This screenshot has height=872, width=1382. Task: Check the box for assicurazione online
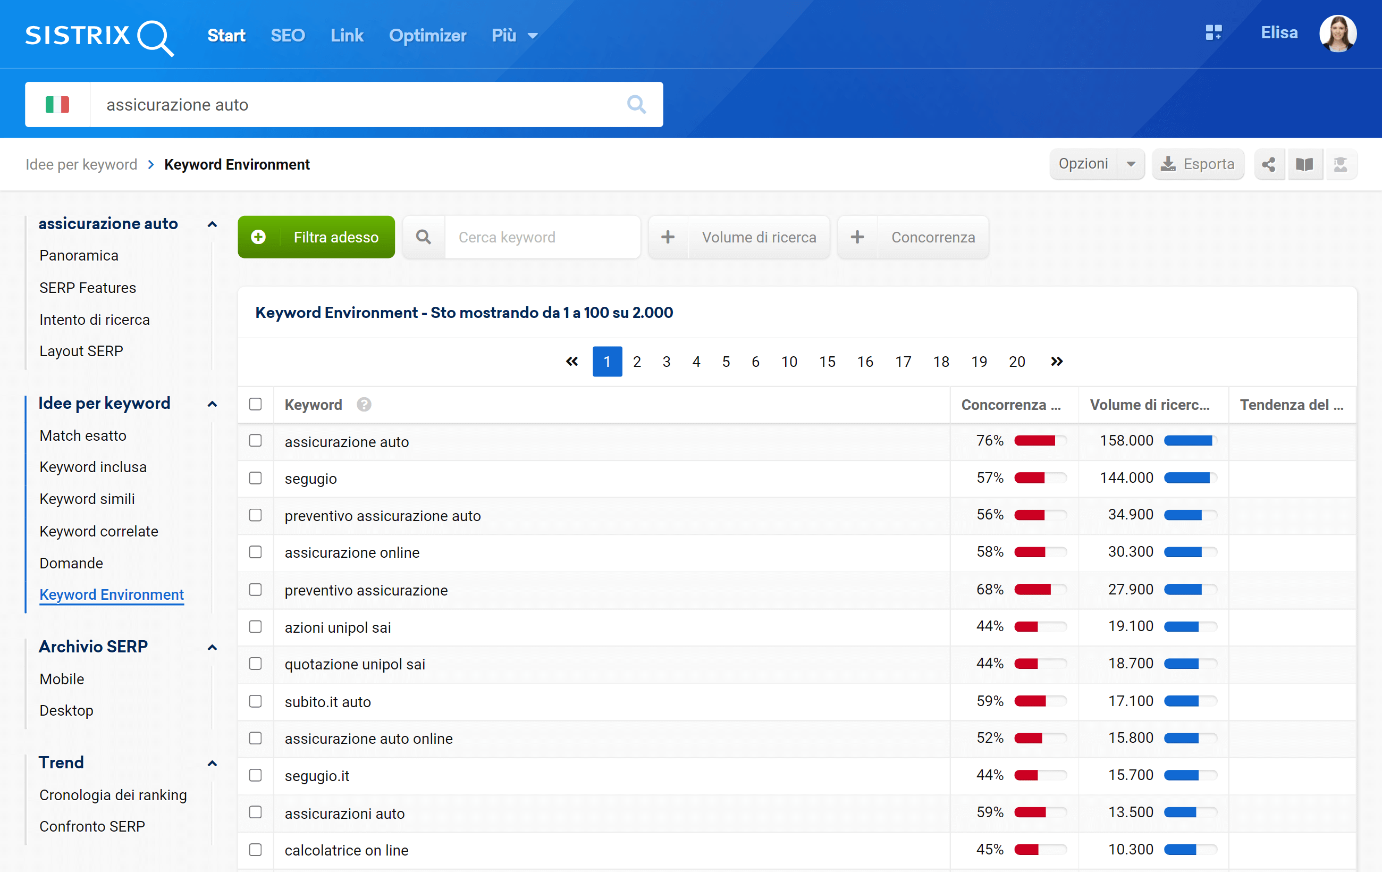point(255,552)
